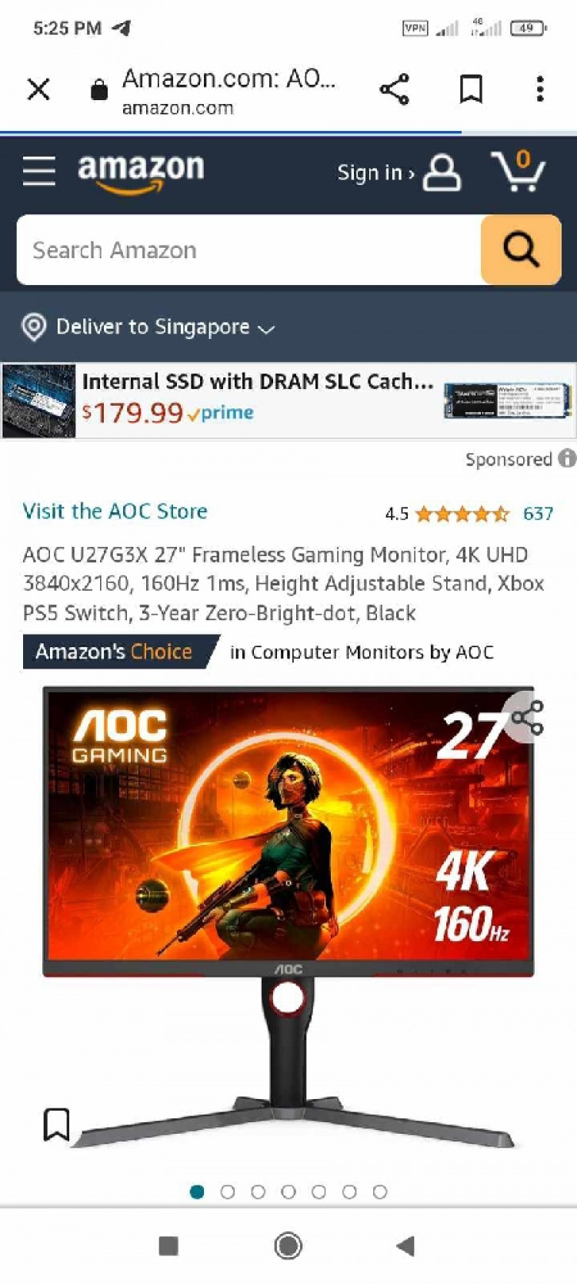Click Sign in account link
Image resolution: width=577 pixels, height=1284 pixels.
pos(399,173)
